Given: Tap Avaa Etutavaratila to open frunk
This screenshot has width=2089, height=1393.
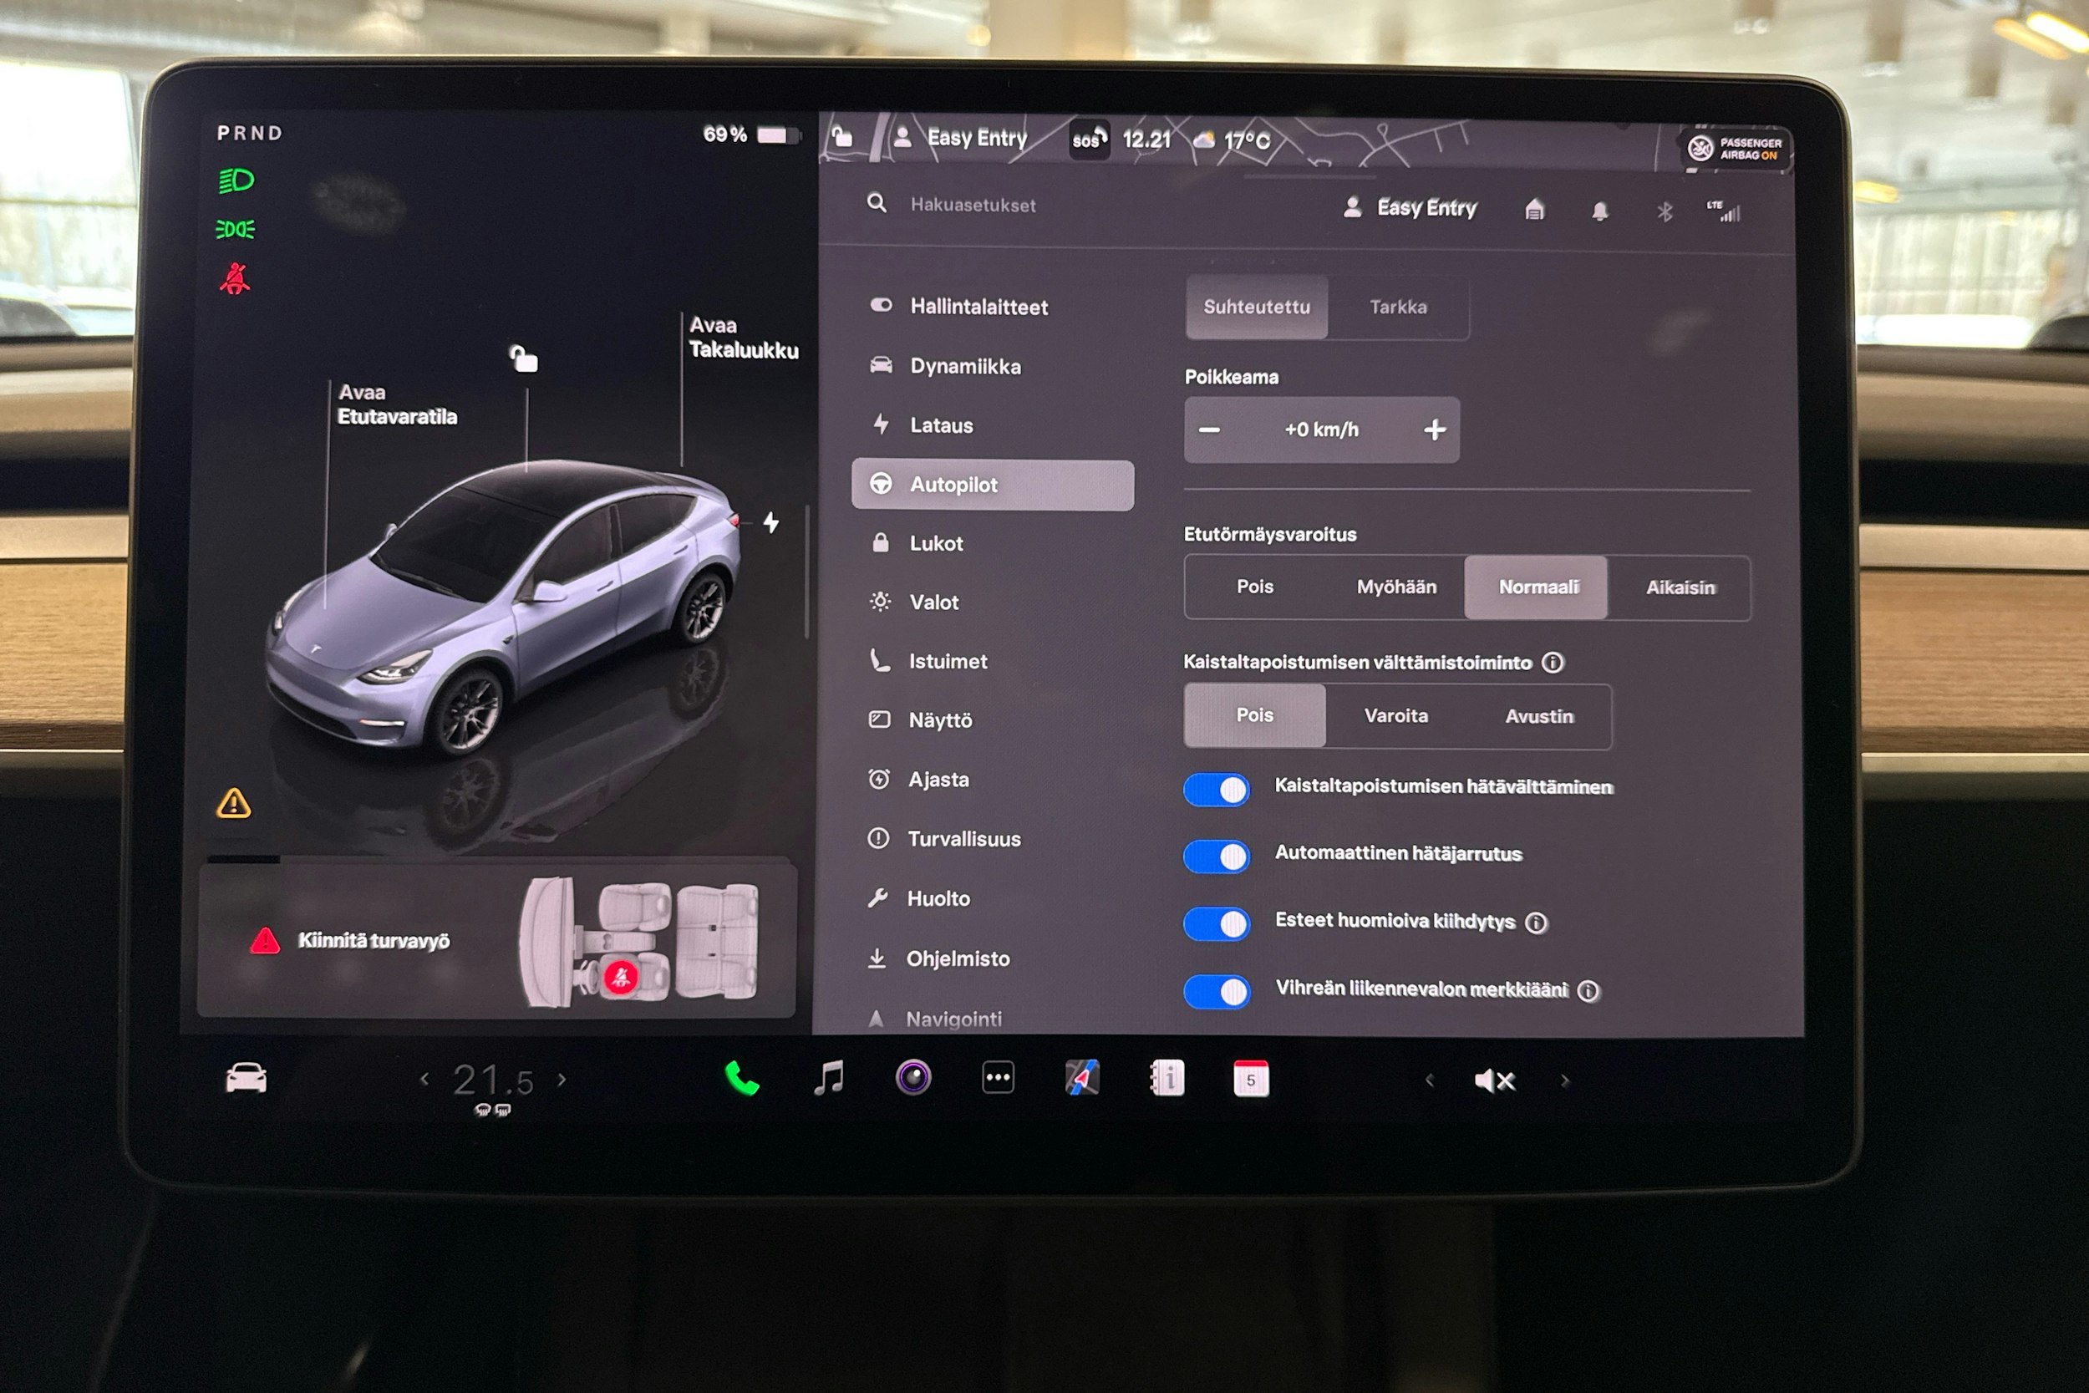Looking at the screenshot, I should (397, 404).
